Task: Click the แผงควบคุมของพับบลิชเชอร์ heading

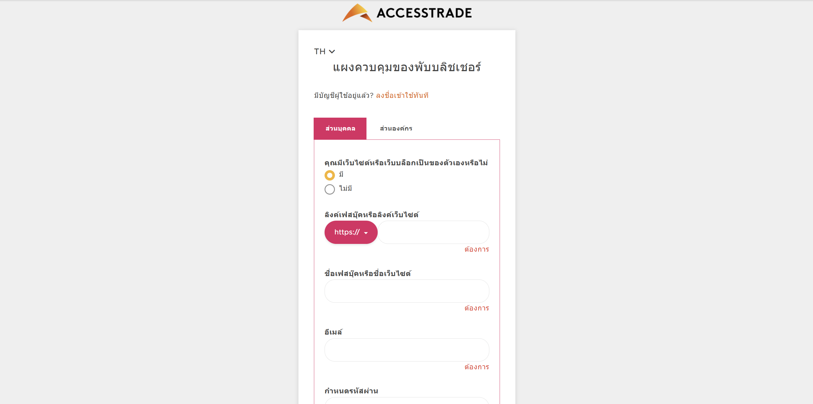Action: pyautogui.click(x=407, y=67)
